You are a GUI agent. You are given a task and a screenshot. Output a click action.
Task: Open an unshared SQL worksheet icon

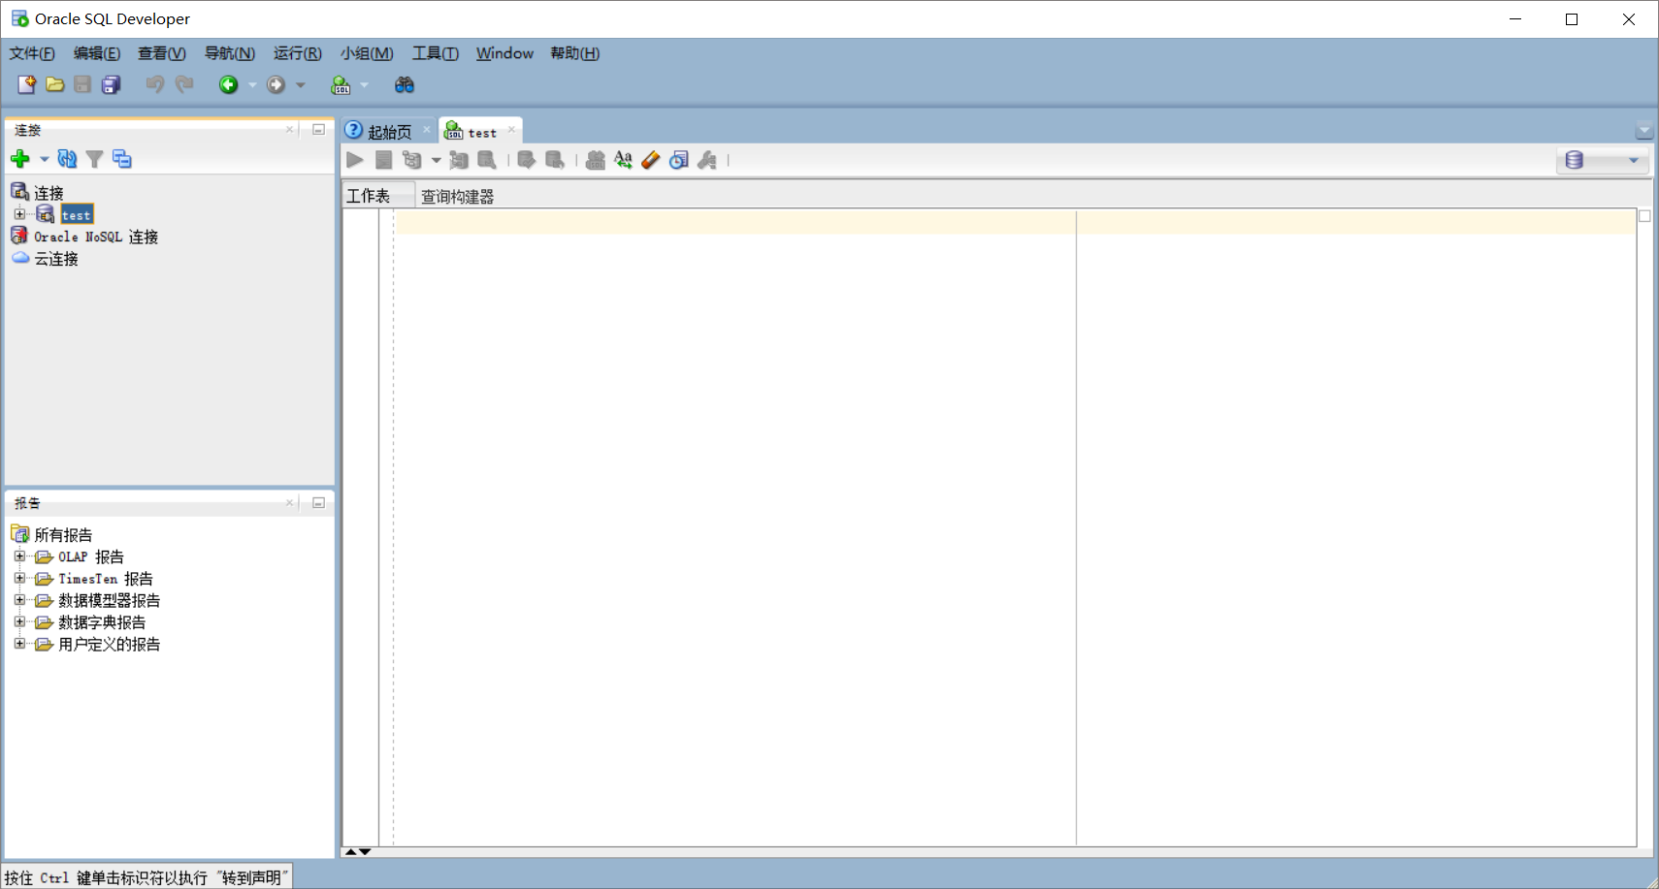click(x=596, y=160)
